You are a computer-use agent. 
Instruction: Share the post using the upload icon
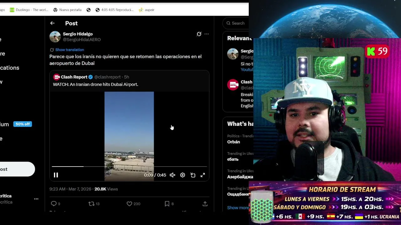click(205, 204)
